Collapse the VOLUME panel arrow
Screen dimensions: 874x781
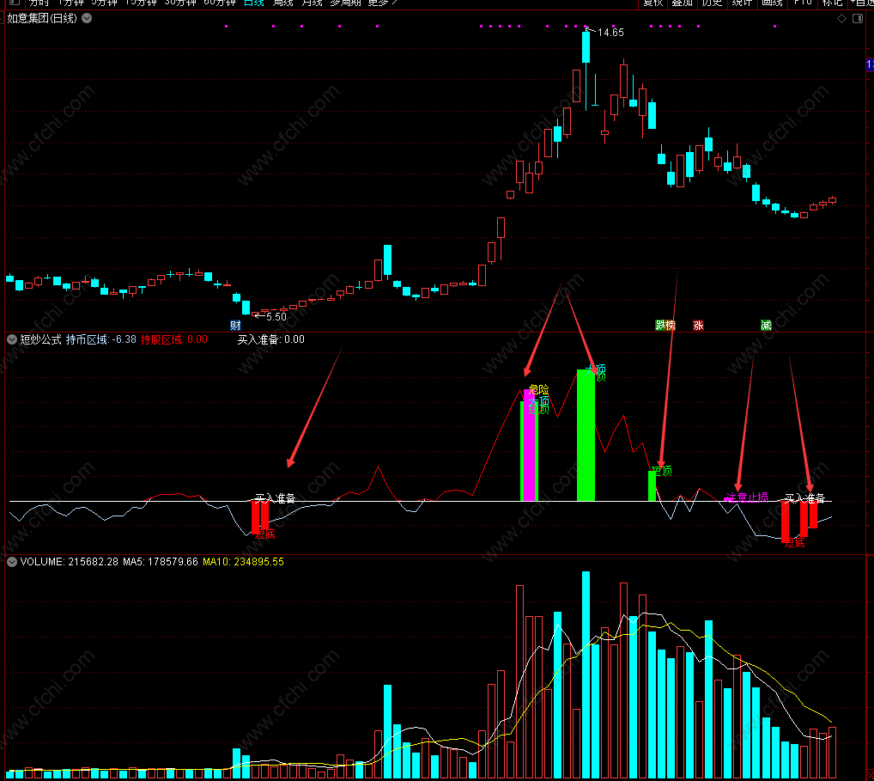[12, 562]
